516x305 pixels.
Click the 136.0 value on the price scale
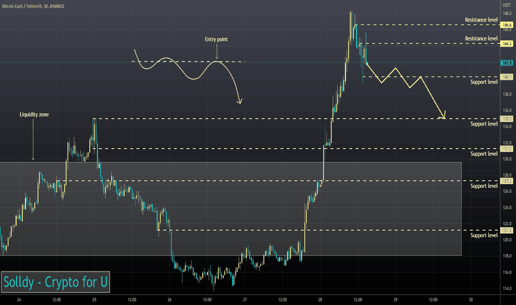[507, 110]
